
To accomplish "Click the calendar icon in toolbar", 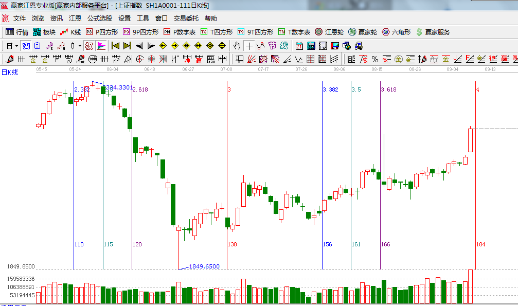I will (x=299, y=46).
